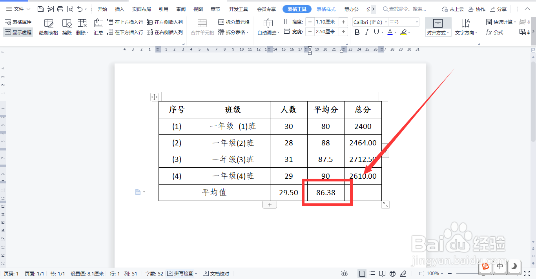Click the Save icon in quick access toolbar

(40, 9)
